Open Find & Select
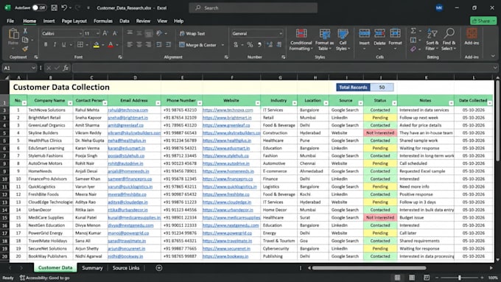 pos(449,40)
